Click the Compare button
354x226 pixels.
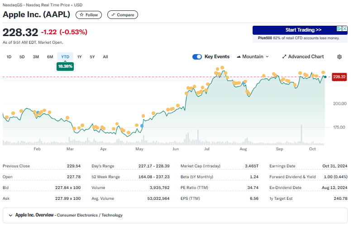tap(123, 15)
